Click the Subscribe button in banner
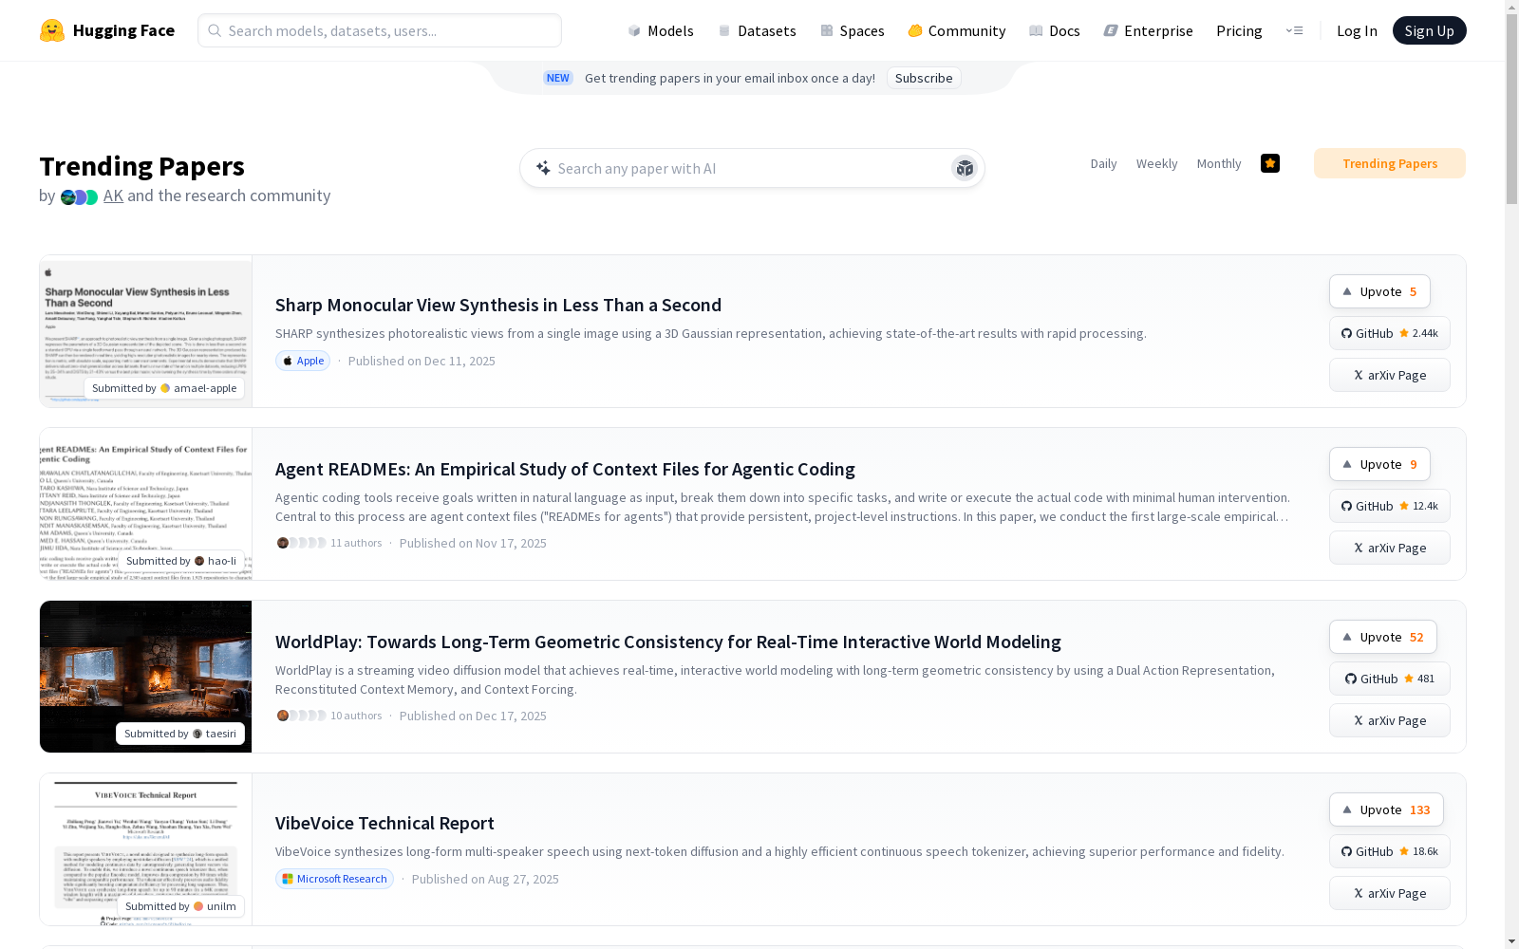Viewport: 1519px width, 949px height. pyautogui.click(x=923, y=78)
